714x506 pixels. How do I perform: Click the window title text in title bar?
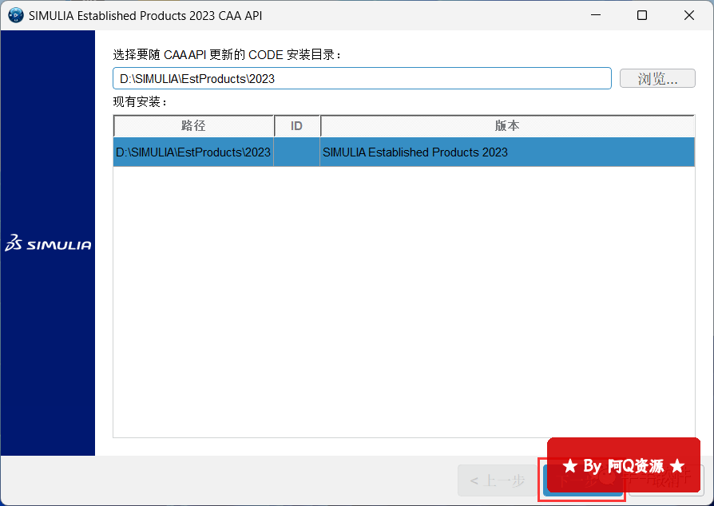[157, 15]
